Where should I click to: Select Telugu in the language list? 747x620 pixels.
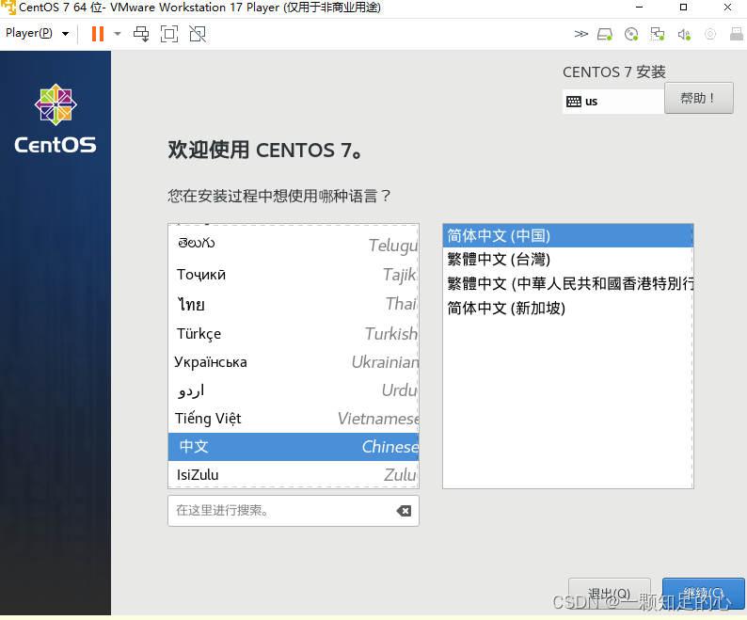click(x=294, y=244)
